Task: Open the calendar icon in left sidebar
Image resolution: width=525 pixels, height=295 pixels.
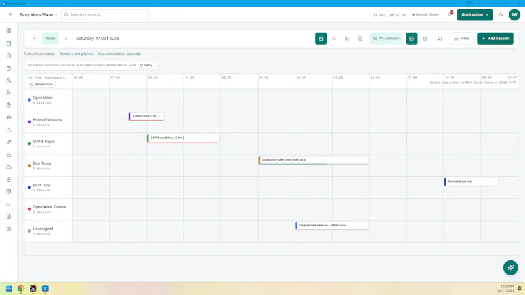Action: pyautogui.click(x=9, y=43)
